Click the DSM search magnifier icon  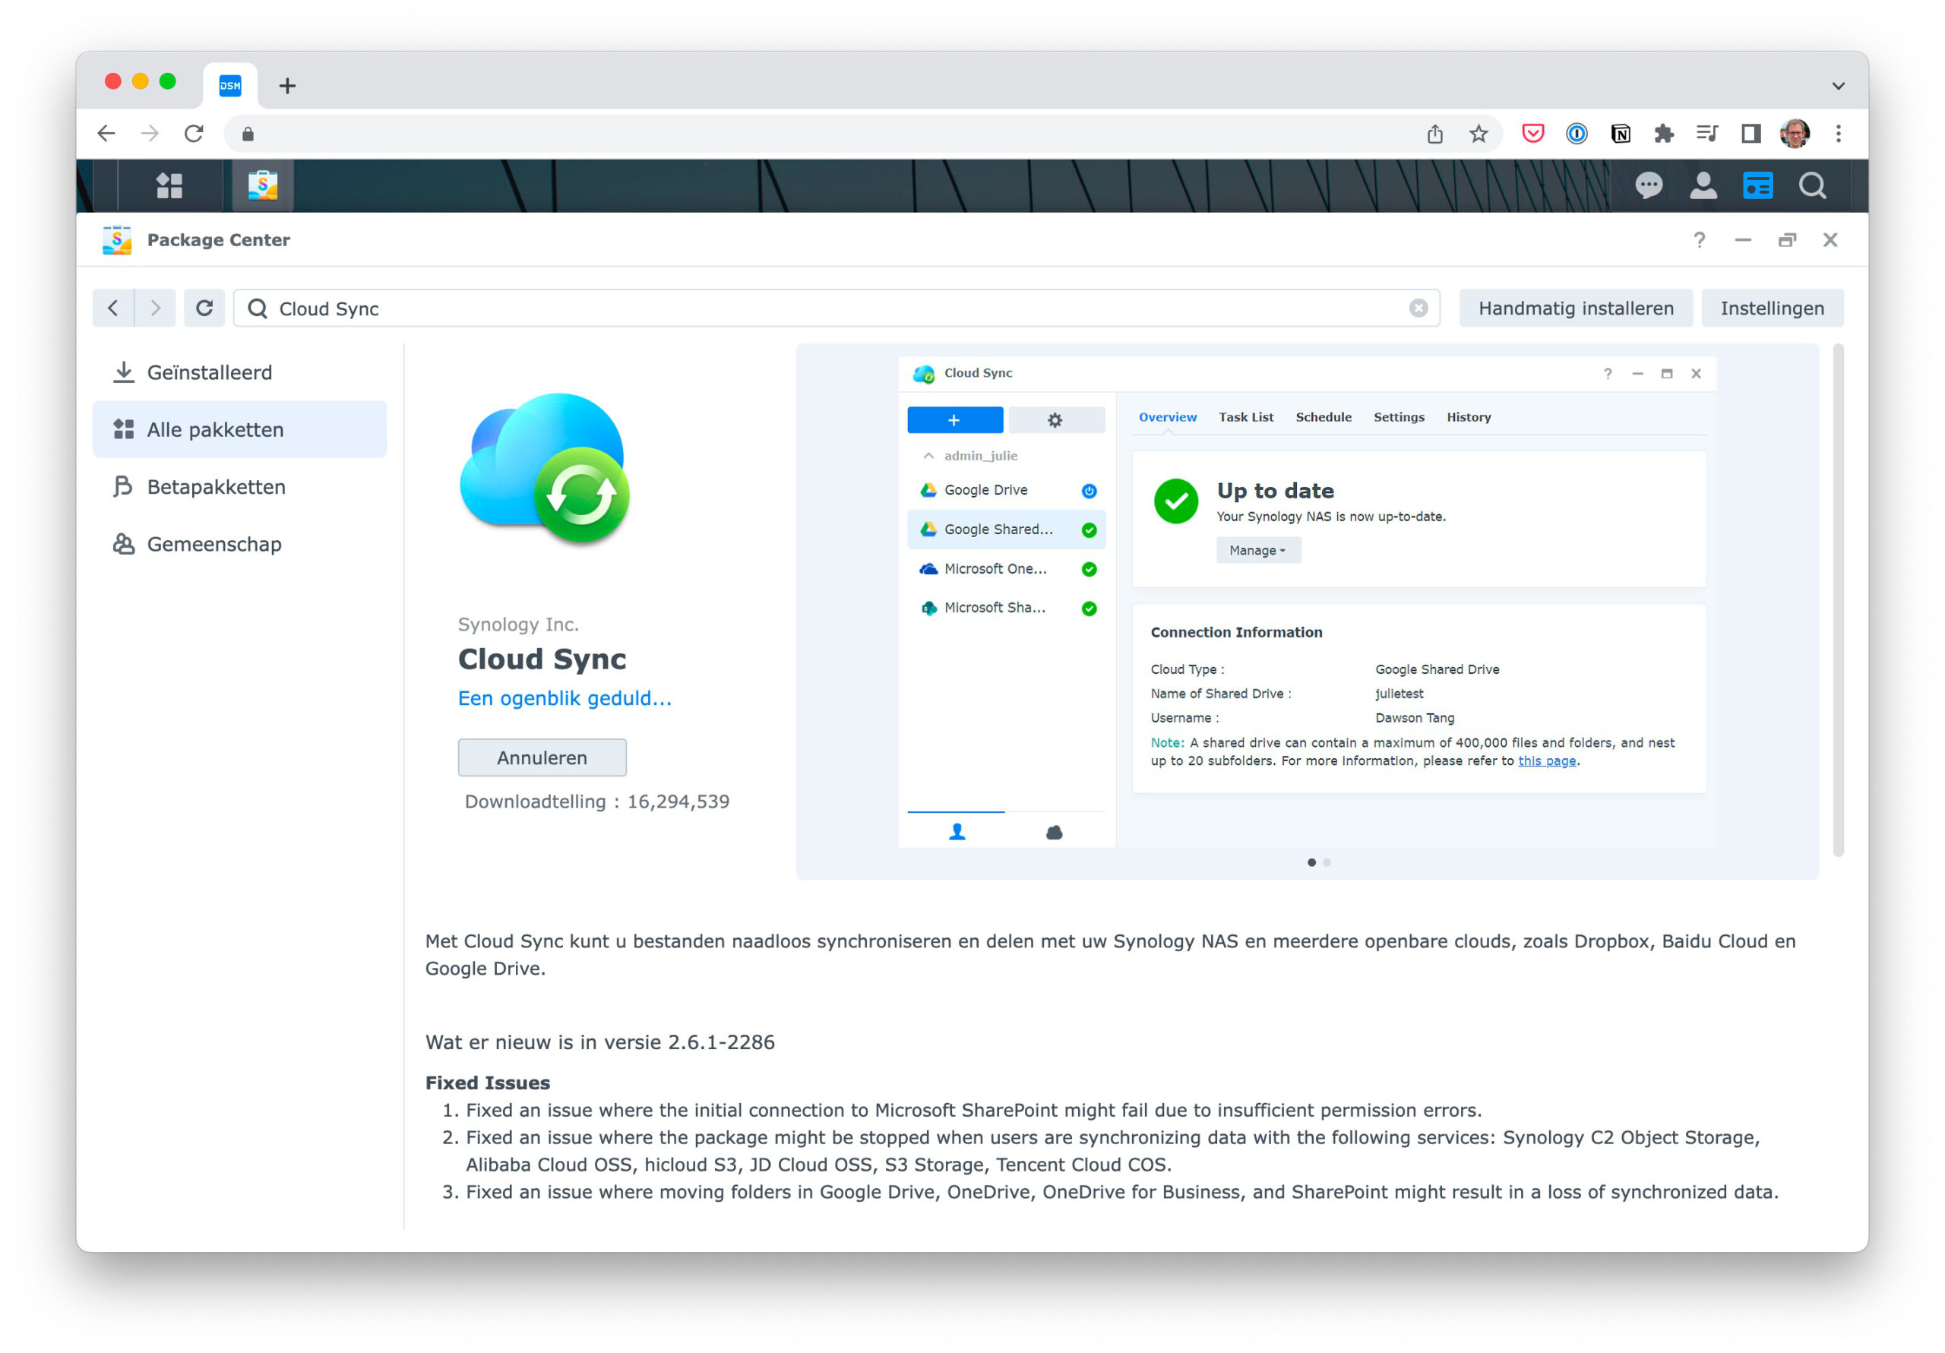point(1812,185)
